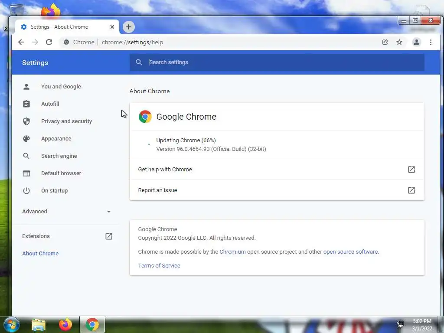Open the share page icon
The image size is (444, 333).
tap(385, 42)
